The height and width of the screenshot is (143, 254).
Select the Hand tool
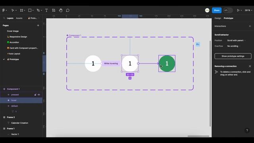(61, 10)
